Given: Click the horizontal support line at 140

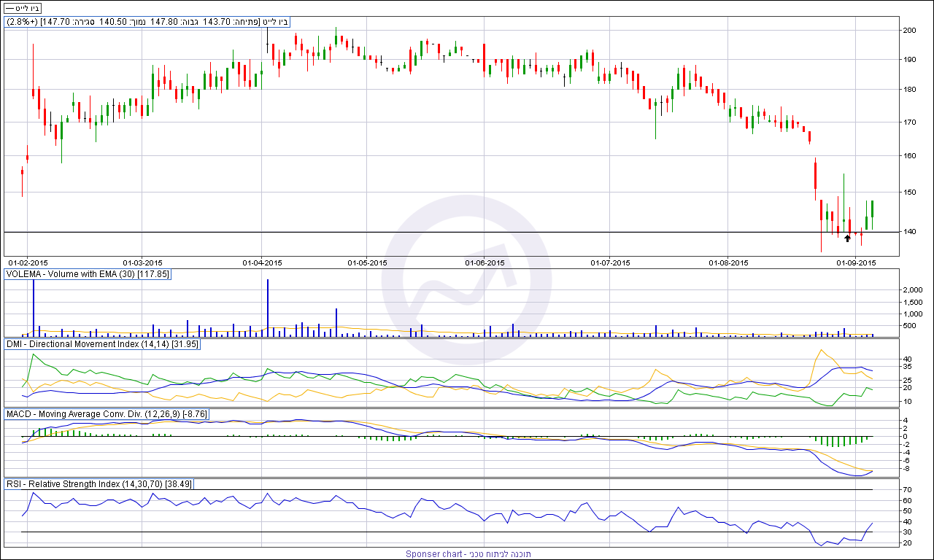Looking at the screenshot, I should [x=438, y=232].
